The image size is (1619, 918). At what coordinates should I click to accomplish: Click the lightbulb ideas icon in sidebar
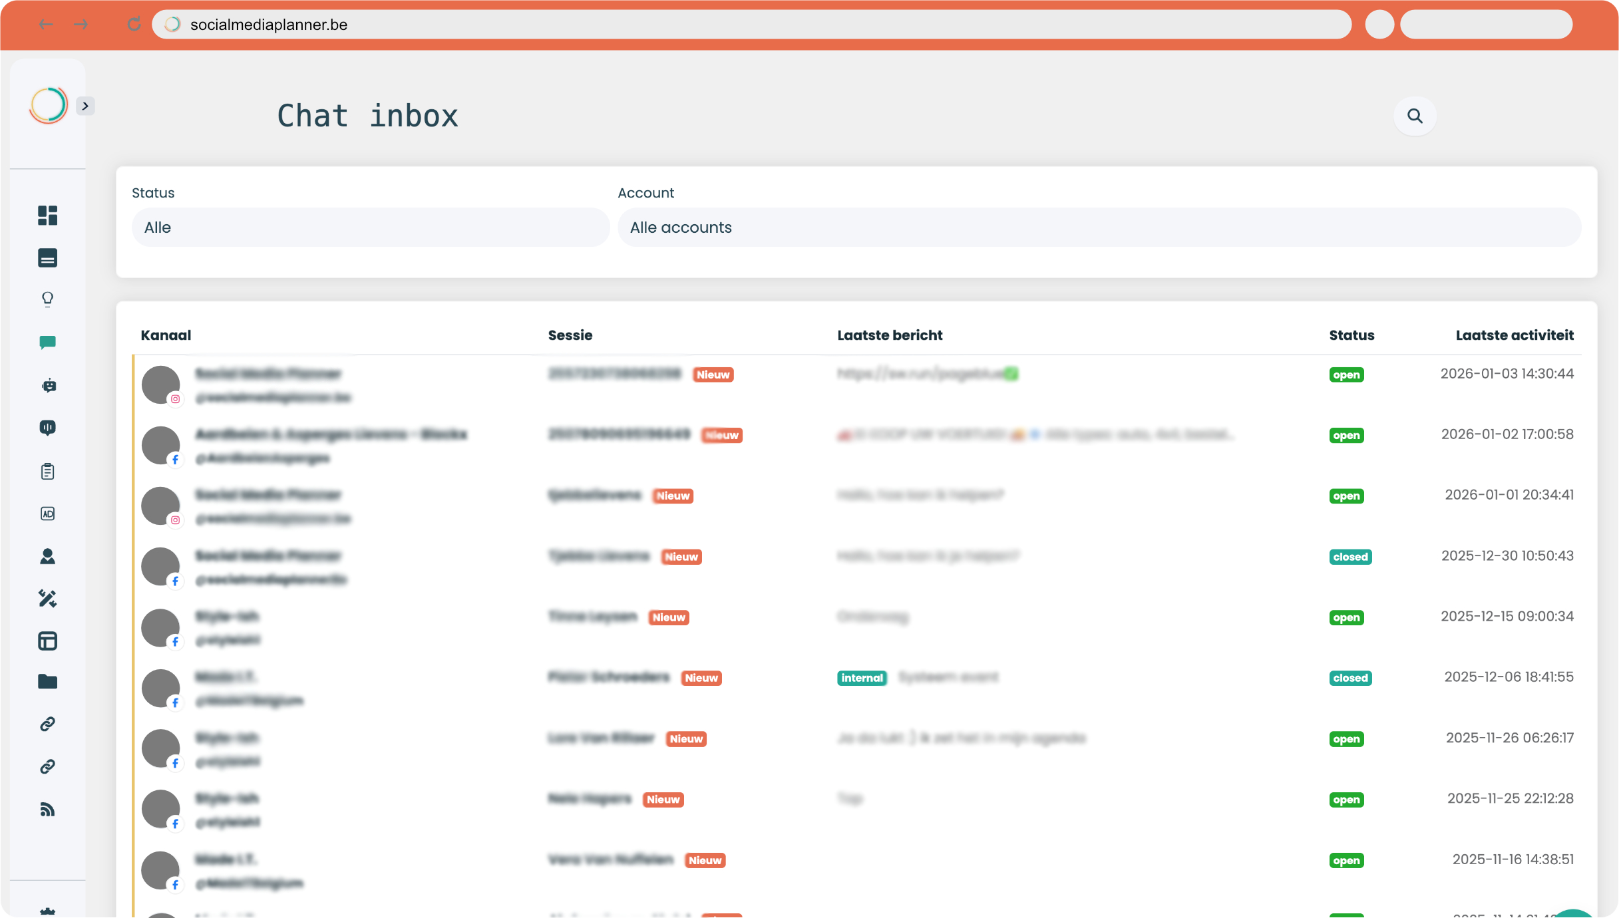pyautogui.click(x=47, y=299)
